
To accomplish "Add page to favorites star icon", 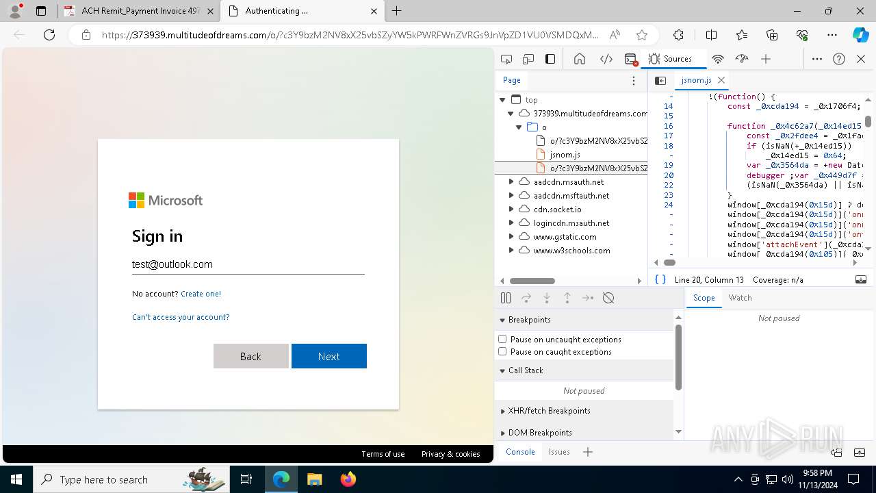I will tap(641, 35).
